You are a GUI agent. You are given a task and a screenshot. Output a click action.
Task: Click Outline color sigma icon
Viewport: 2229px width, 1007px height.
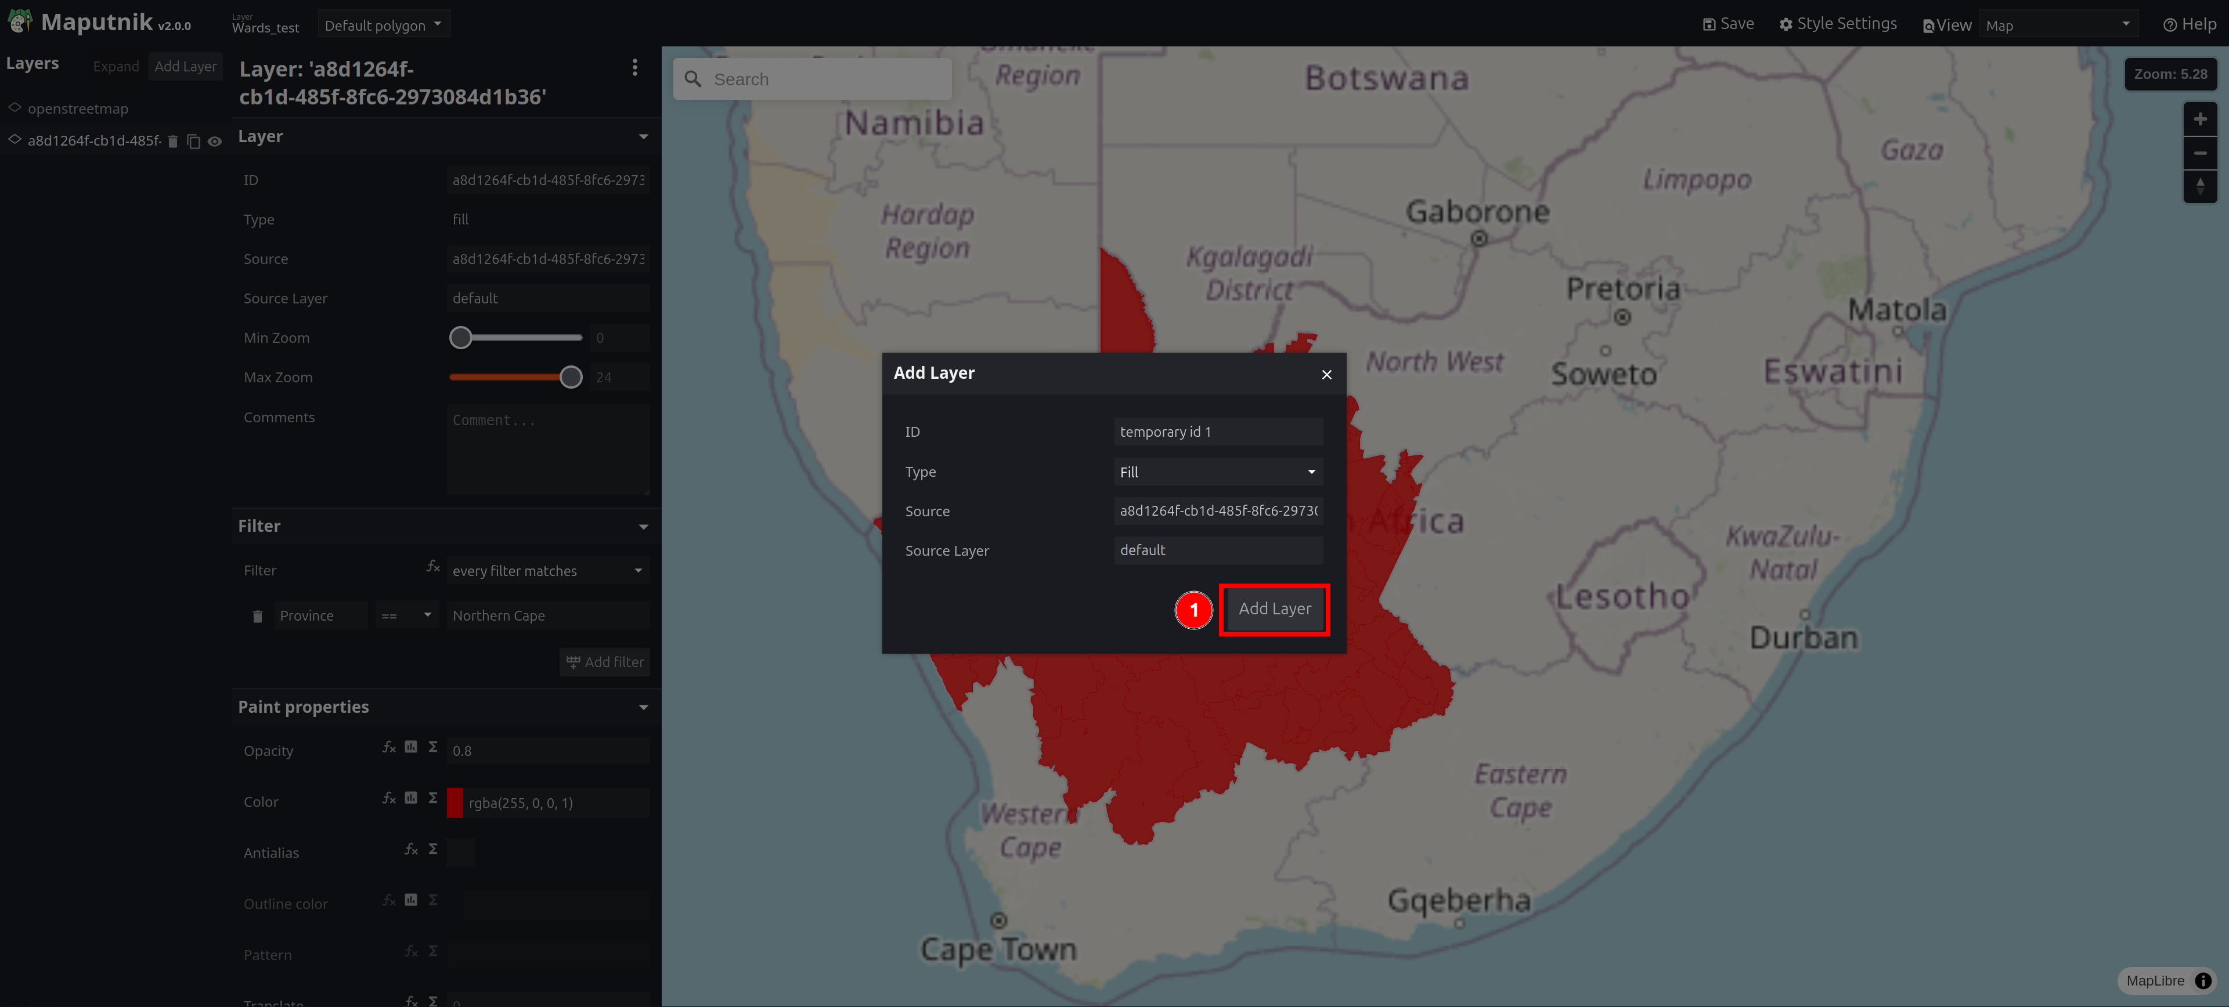pyautogui.click(x=432, y=900)
